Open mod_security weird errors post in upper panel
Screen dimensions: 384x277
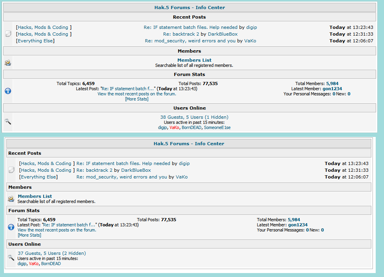[x=190, y=41]
